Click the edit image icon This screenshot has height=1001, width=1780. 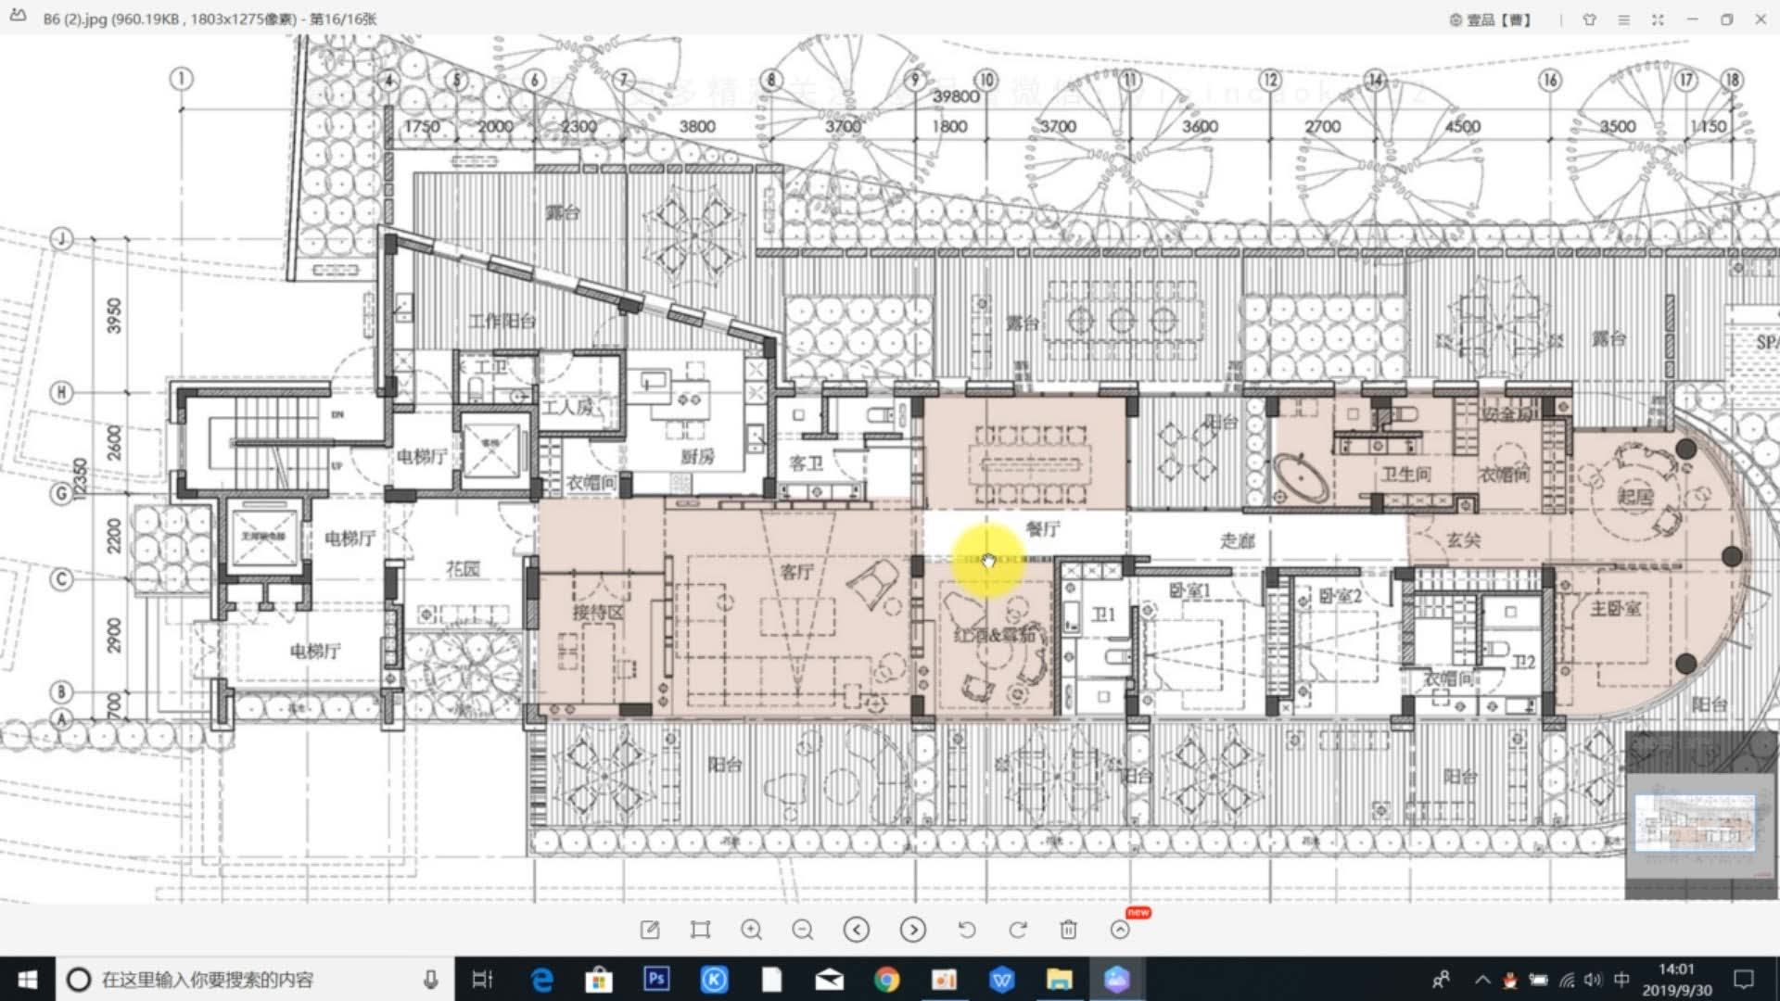click(x=650, y=930)
